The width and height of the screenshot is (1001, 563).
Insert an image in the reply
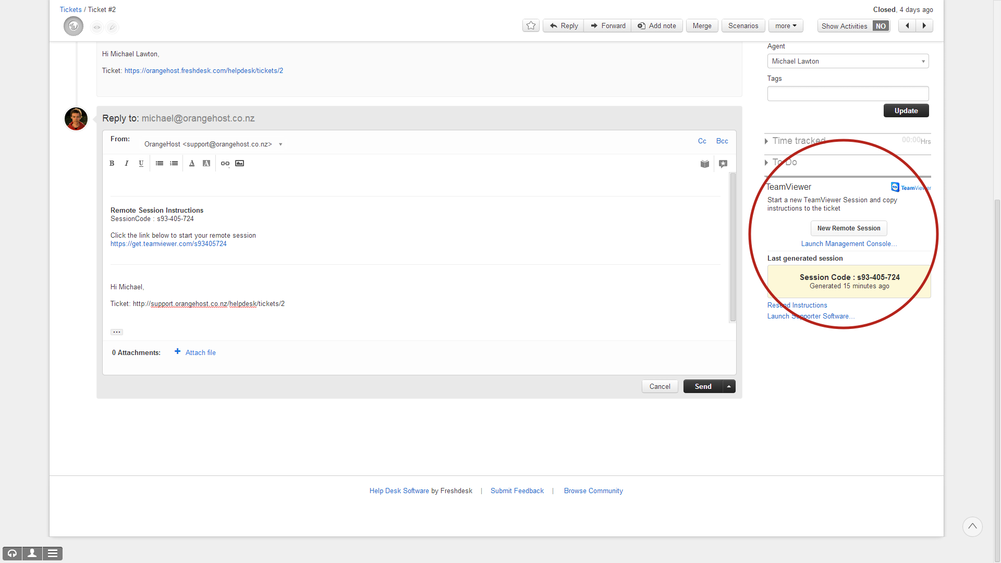tap(240, 164)
